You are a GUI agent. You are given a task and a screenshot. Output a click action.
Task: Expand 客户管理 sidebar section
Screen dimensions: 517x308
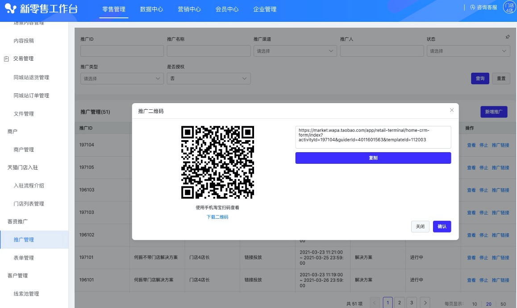click(x=17, y=276)
